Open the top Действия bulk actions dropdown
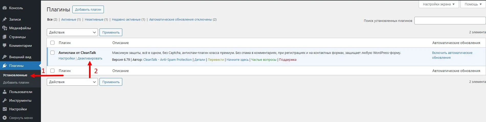The height and width of the screenshot is (122, 486). coord(72,32)
